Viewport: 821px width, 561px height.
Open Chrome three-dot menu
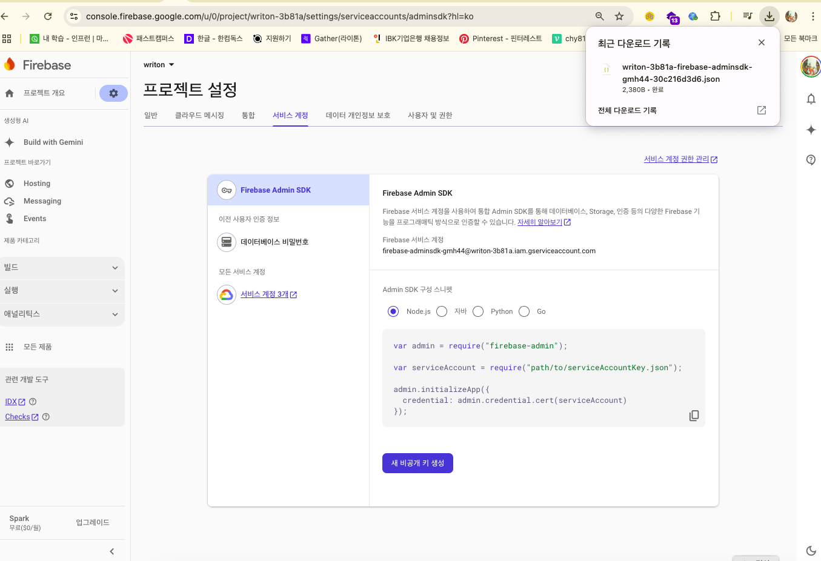click(813, 16)
